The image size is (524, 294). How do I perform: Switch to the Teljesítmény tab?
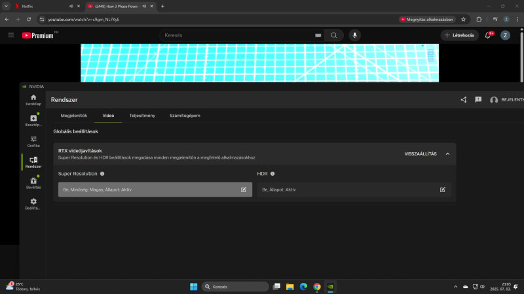click(x=142, y=116)
